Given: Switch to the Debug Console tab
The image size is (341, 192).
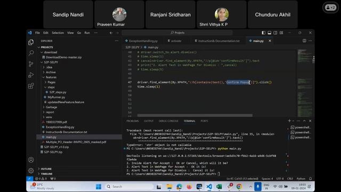Looking at the screenshot, I should pyautogui.click(x=168, y=121).
